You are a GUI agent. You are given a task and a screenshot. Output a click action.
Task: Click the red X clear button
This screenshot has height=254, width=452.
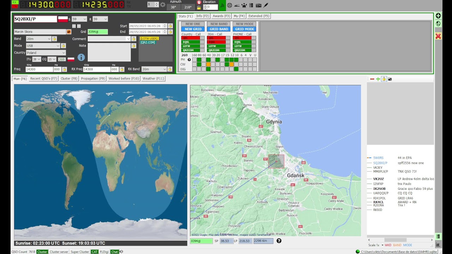click(438, 36)
